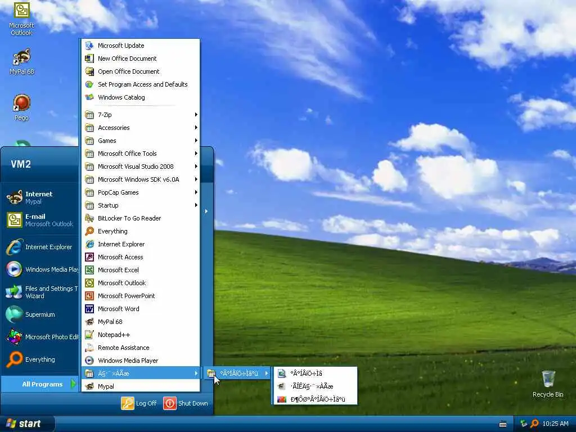Viewport: 576px width, 432px height.
Task: Expand the PopCap Games submenu arrow
Action: (x=196, y=192)
